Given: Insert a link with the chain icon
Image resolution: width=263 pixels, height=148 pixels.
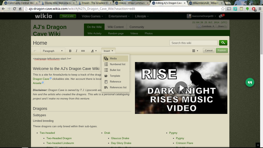Looking at the screenshot, I should click(x=83, y=51).
